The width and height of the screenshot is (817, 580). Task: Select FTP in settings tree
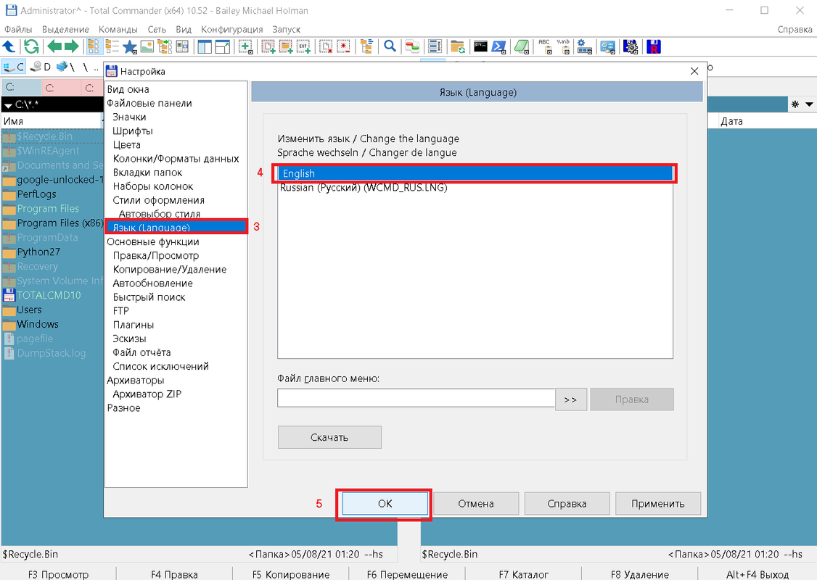click(x=121, y=311)
